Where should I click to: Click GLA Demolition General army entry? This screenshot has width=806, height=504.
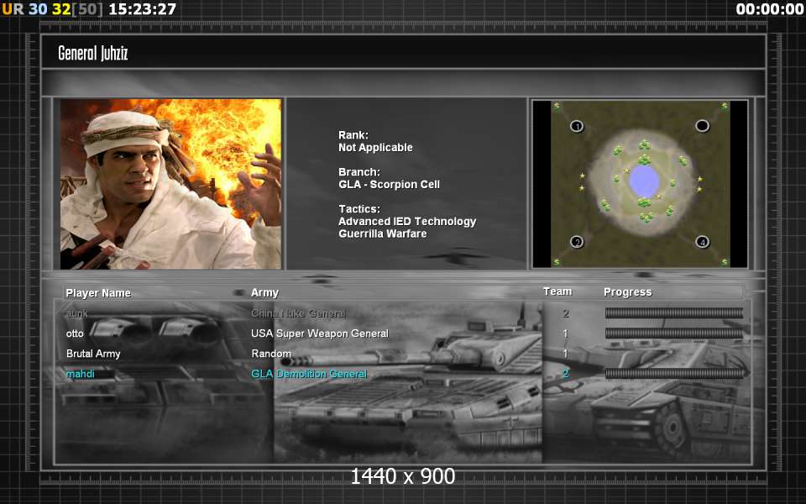[309, 374]
